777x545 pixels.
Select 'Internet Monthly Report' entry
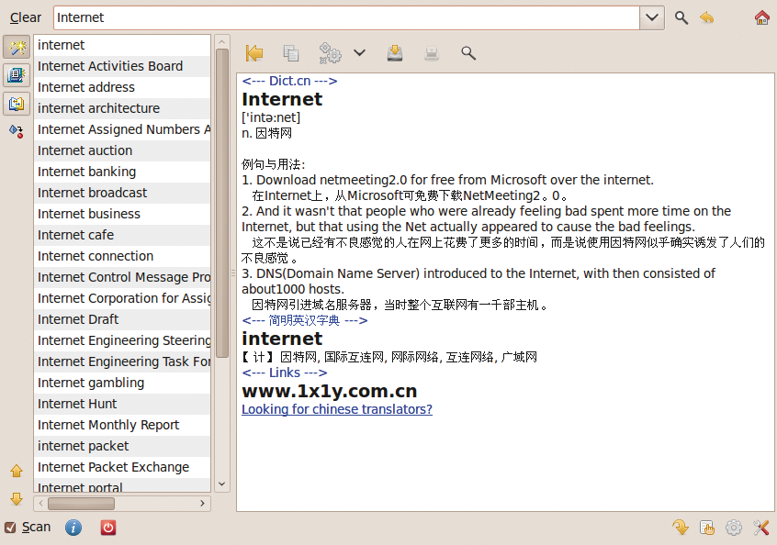122,425
